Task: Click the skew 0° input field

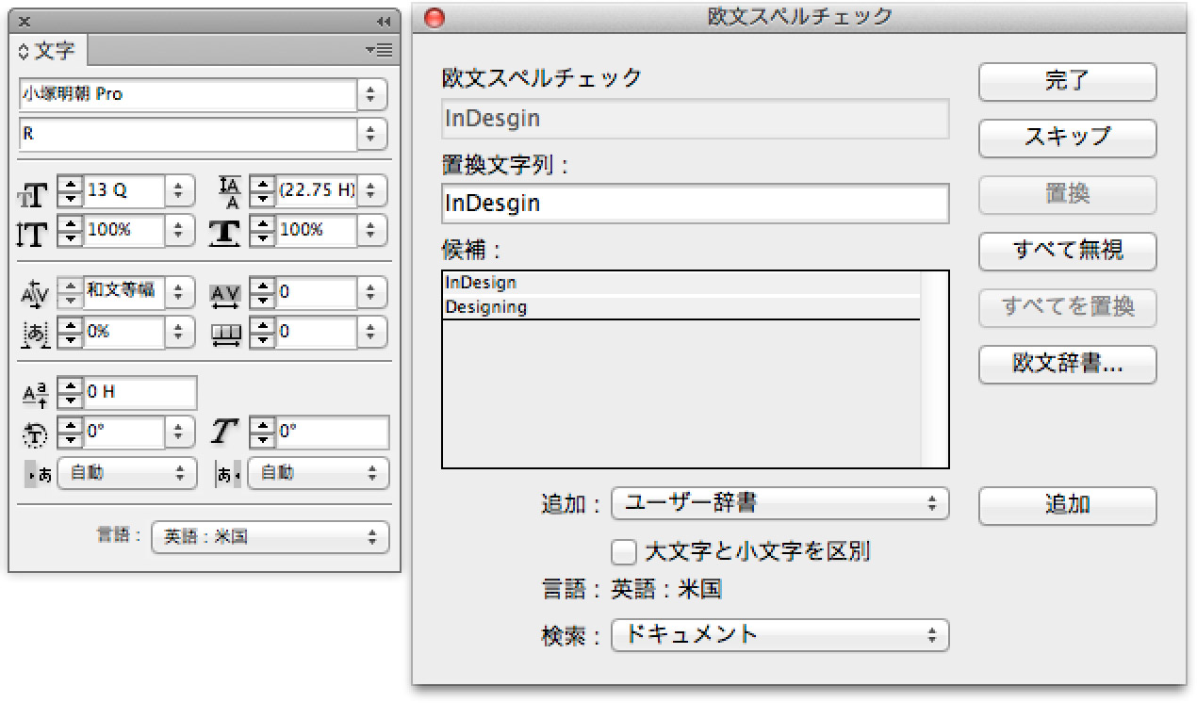Action: click(332, 433)
